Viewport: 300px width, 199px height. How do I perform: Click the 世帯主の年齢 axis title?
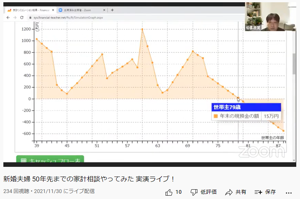click(x=273, y=138)
